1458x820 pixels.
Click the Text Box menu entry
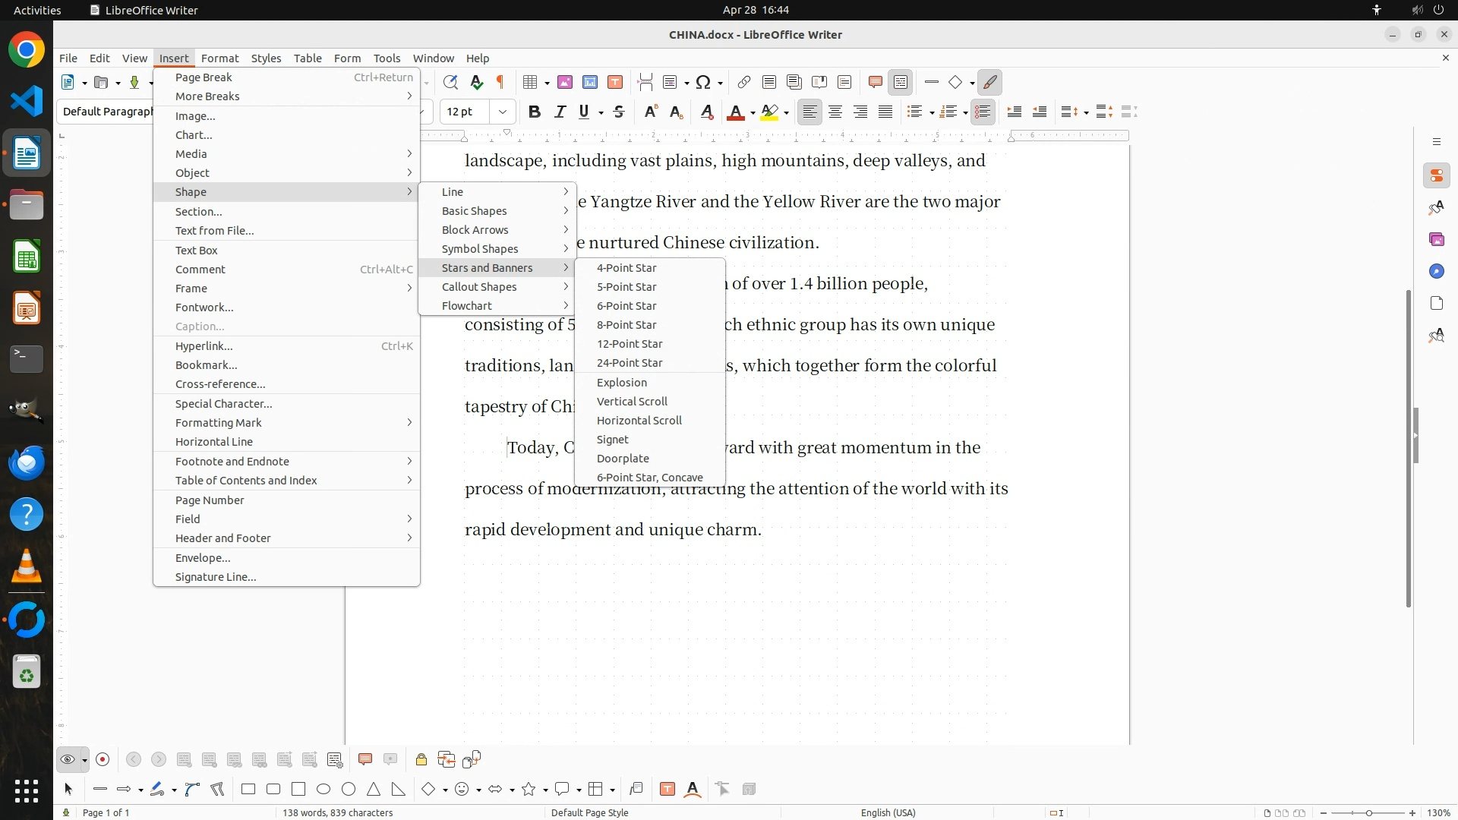197,251
